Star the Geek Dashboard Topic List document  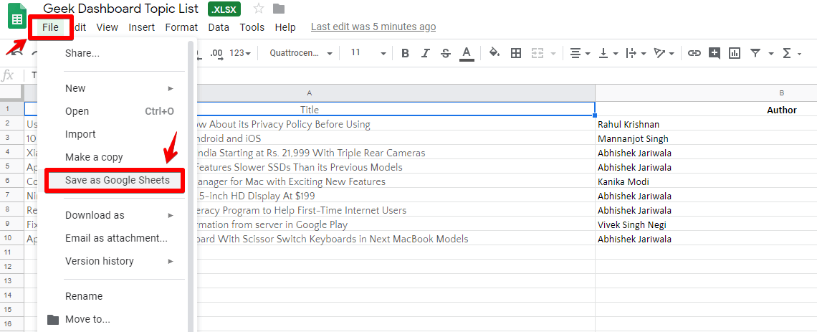pos(258,9)
